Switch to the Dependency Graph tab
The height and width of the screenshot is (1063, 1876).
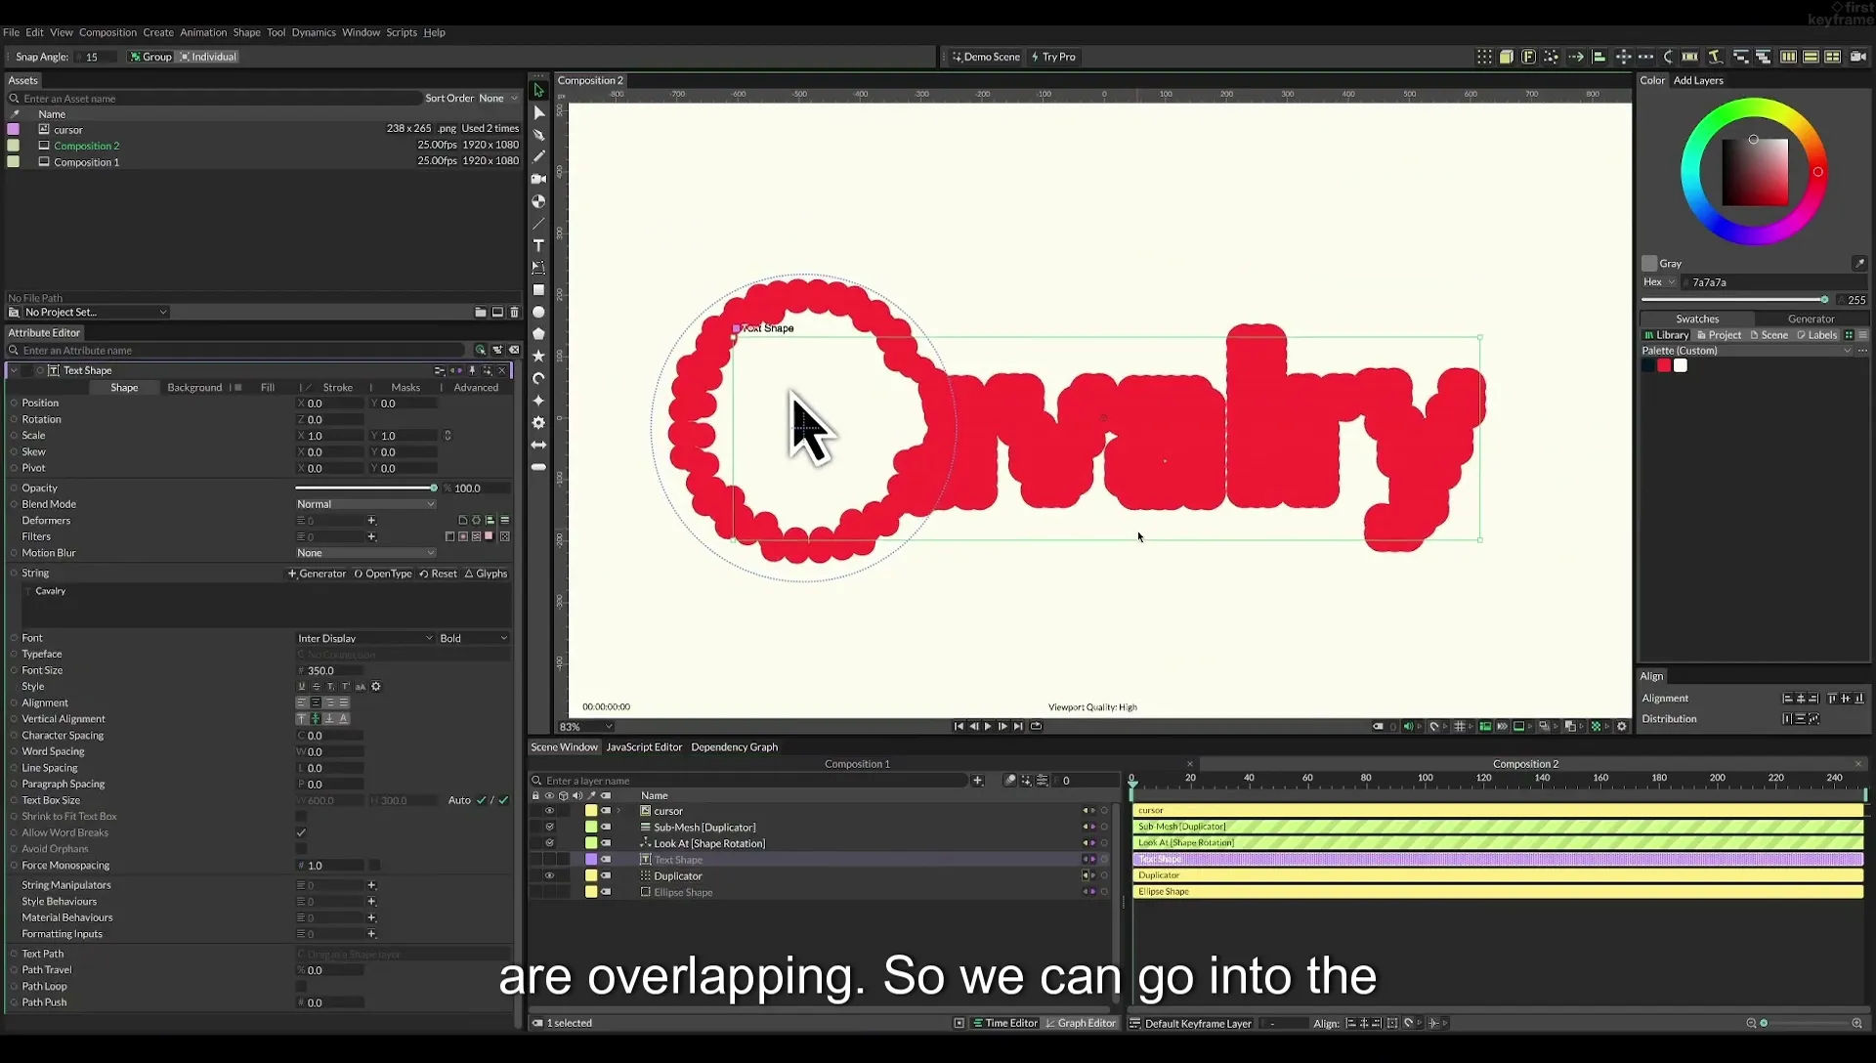pyautogui.click(x=734, y=747)
